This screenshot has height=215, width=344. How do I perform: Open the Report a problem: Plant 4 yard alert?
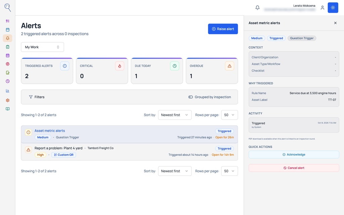58,148
